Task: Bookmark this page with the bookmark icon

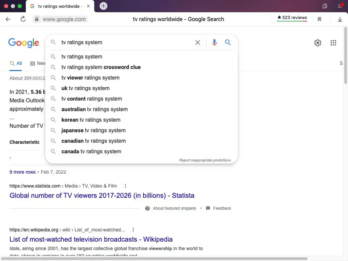Action: [319, 19]
